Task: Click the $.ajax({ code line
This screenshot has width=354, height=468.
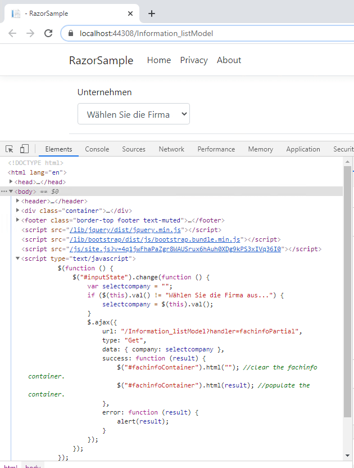Action: pyautogui.click(x=102, y=322)
